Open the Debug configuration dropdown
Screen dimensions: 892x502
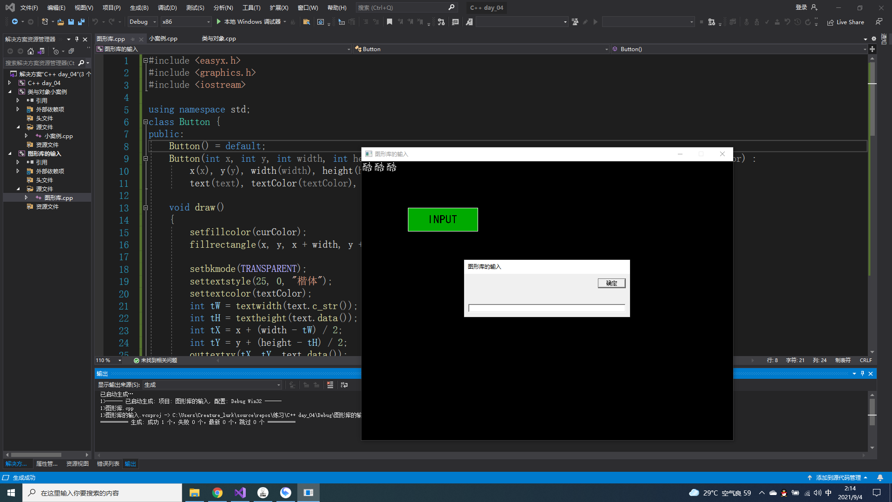coord(143,22)
